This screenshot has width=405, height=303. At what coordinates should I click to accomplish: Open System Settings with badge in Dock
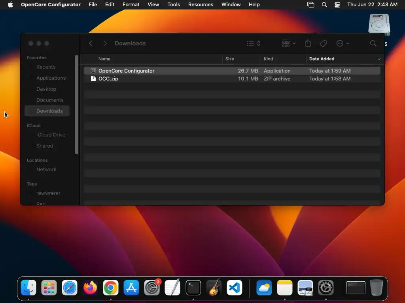[x=152, y=288]
